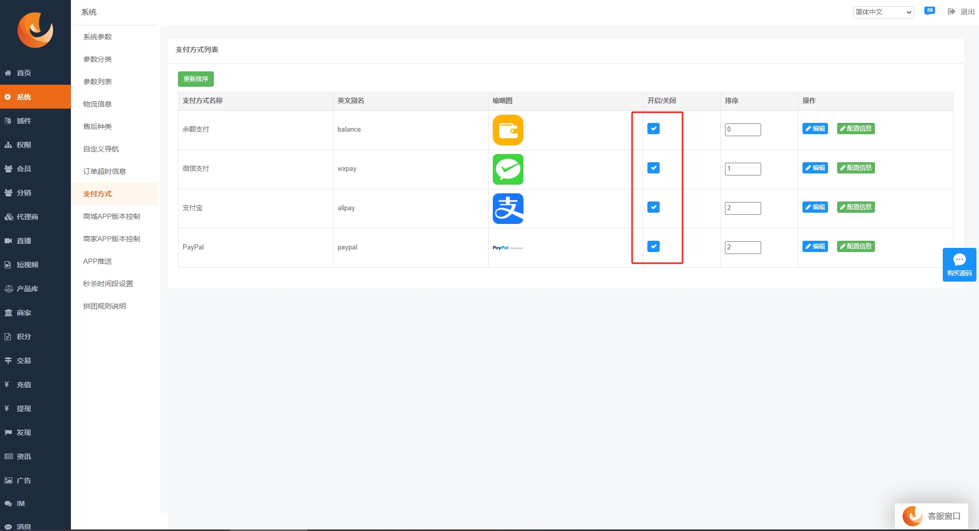Open the 提现 withdrawal yen icon
Image resolution: width=979 pixels, height=531 pixels.
point(7,409)
